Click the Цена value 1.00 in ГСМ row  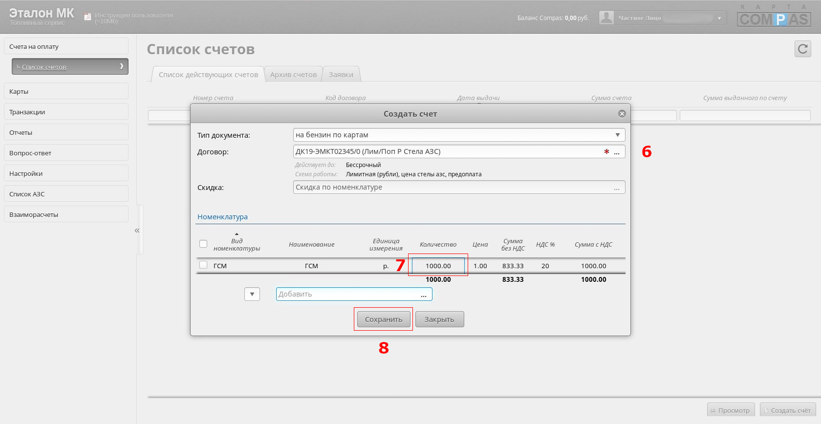(480, 266)
